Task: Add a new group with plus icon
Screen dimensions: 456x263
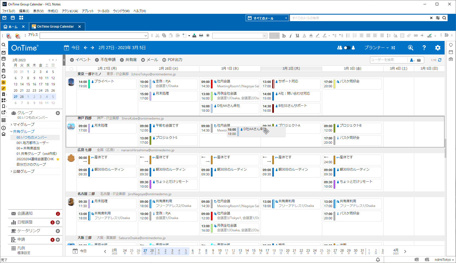Action: tap(58, 113)
